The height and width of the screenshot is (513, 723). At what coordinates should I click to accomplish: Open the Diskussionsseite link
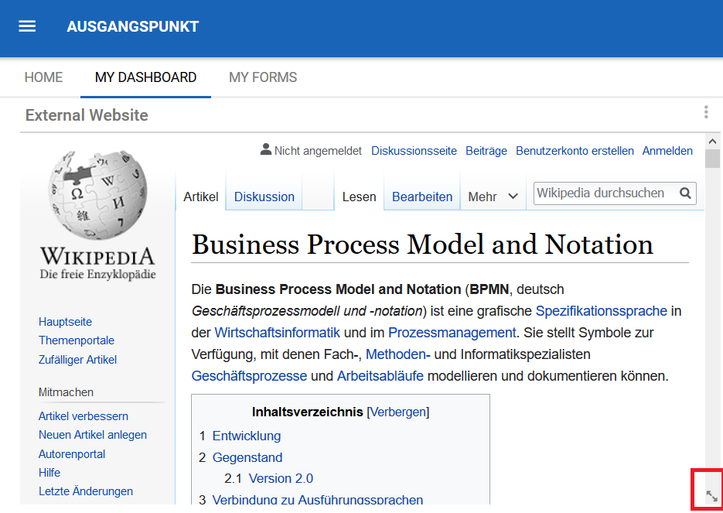tap(414, 151)
